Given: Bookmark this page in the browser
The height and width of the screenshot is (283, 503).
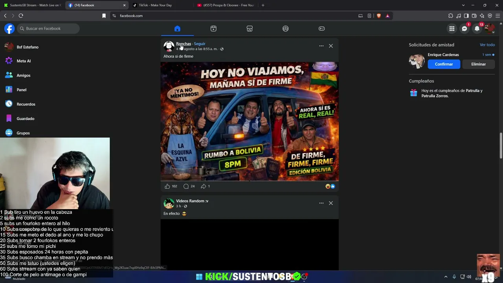Looking at the screenshot, I should point(104,16).
